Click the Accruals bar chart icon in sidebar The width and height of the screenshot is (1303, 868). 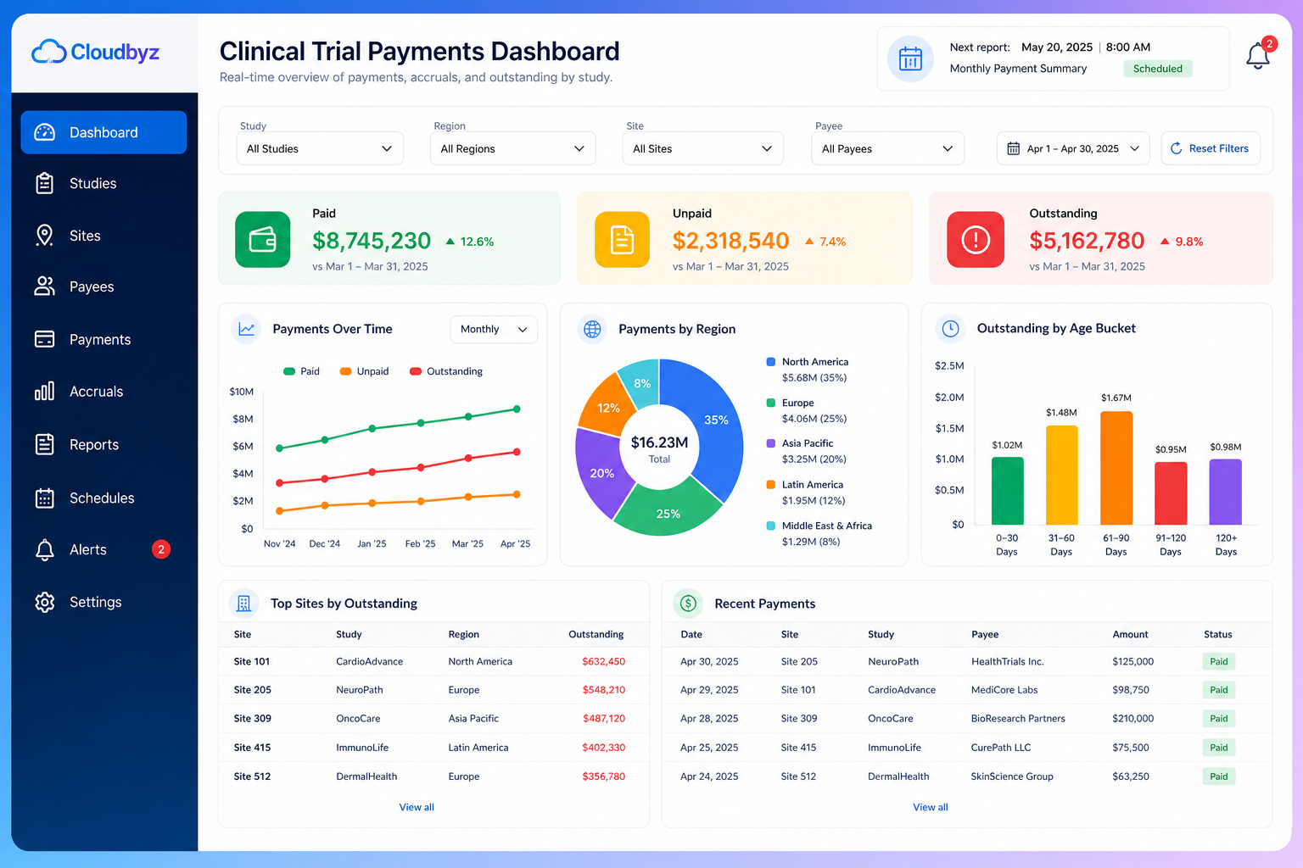[x=45, y=391]
